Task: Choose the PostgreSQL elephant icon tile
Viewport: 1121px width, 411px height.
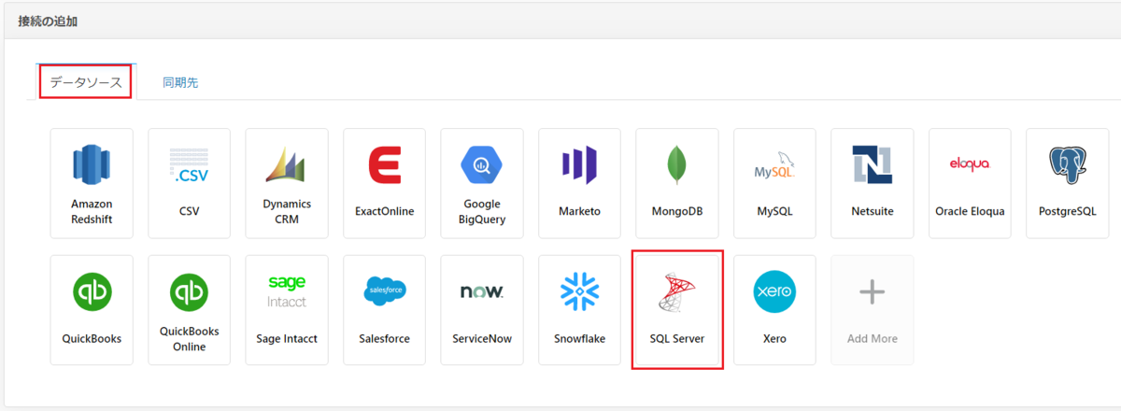Action: pyautogui.click(x=1068, y=183)
